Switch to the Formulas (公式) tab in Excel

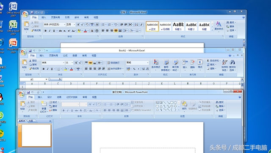tap(65, 55)
